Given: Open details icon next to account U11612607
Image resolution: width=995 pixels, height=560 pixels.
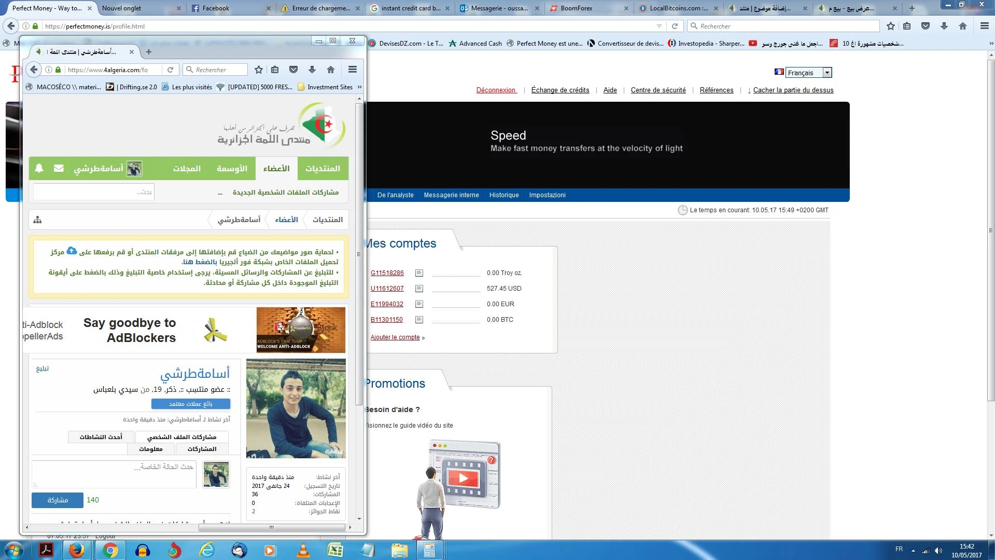Looking at the screenshot, I should 419,289.
